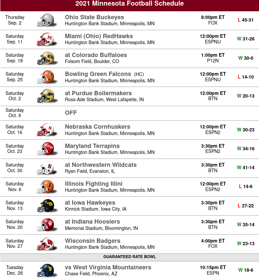Image resolution: width=259 pixels, height=278 pixels.
Task: Click the Iowa Hawkeyes helmet icon
Action: (x=47, y=206)
